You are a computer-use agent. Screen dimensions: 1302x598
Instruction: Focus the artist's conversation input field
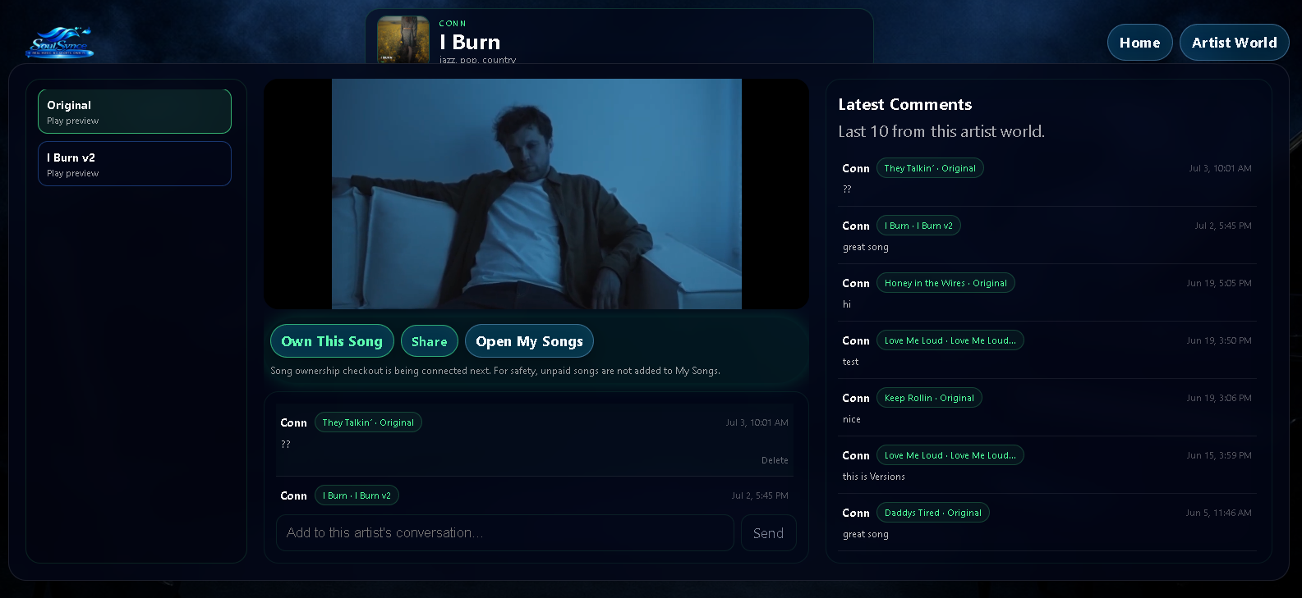(x=505, y=533)
